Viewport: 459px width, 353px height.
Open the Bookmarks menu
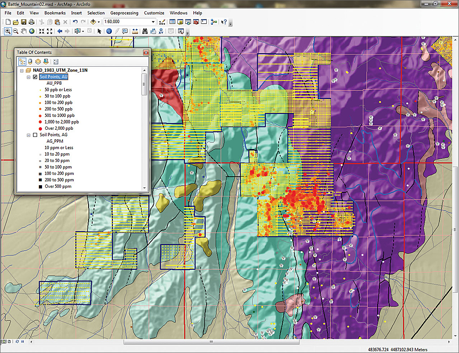55,13
